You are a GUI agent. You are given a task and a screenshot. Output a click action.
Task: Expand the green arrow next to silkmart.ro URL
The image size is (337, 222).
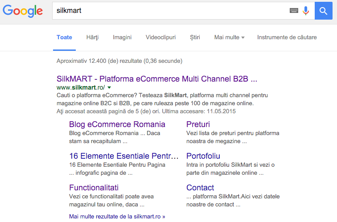[x=109, y=87]
